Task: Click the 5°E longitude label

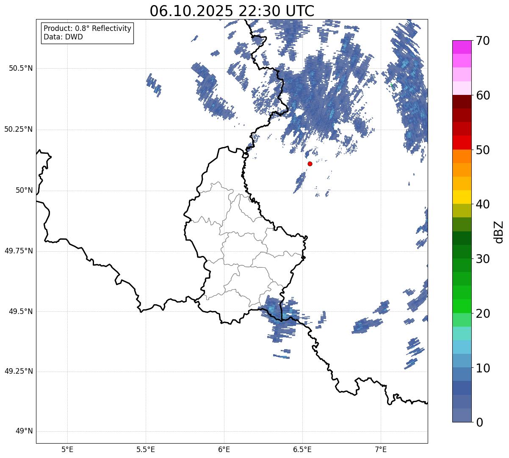Action: pos(67,450)
